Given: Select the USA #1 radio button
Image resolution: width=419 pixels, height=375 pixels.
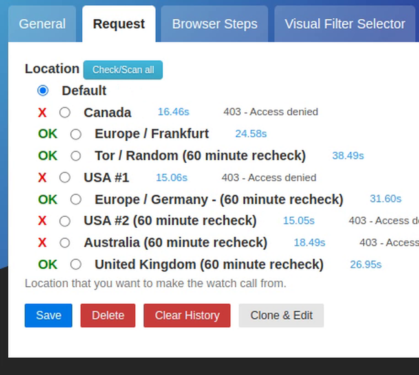Looking at the screenshot, I should (x=64, y=177).
